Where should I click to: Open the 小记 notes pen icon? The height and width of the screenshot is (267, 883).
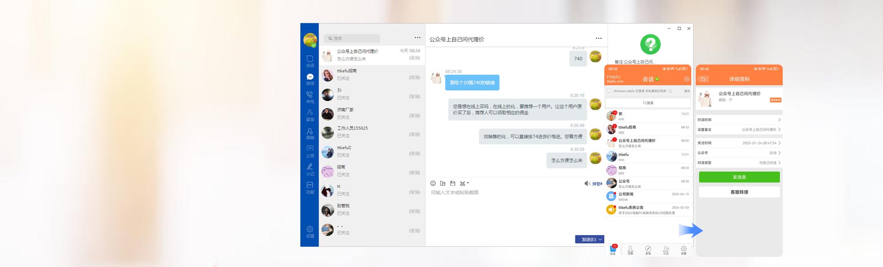(310, 169)
